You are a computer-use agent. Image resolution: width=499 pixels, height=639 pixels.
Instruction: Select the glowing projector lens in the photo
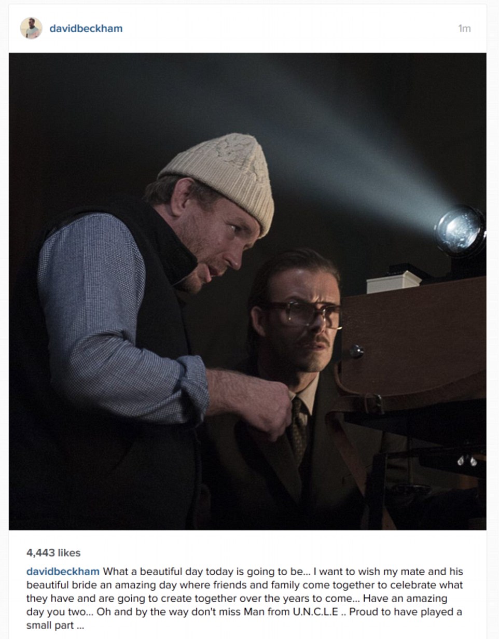click(x=460, y=231)
